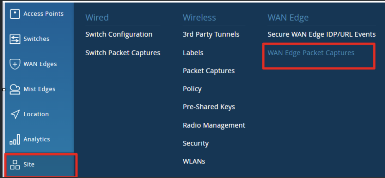Choose Pre-Shared Keys

point(209,107)
